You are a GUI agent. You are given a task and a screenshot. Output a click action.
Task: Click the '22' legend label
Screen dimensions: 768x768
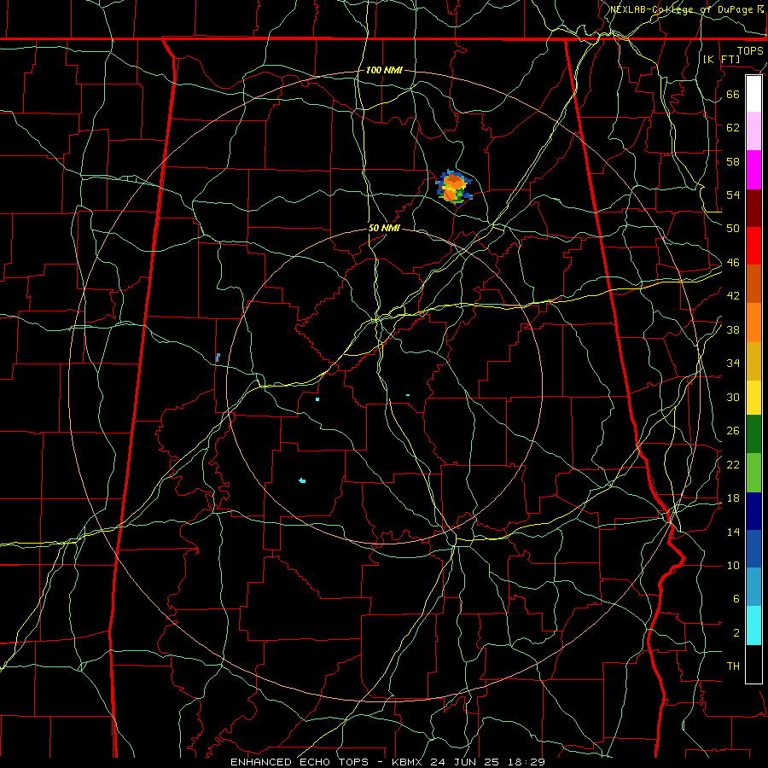coord(733,465)
